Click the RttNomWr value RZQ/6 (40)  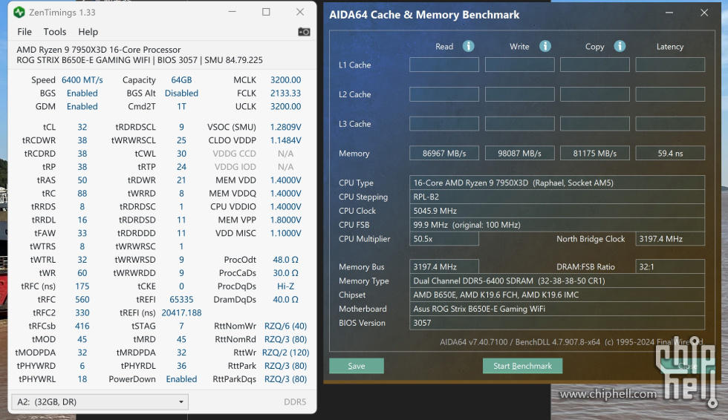click(x=285, y=327)
